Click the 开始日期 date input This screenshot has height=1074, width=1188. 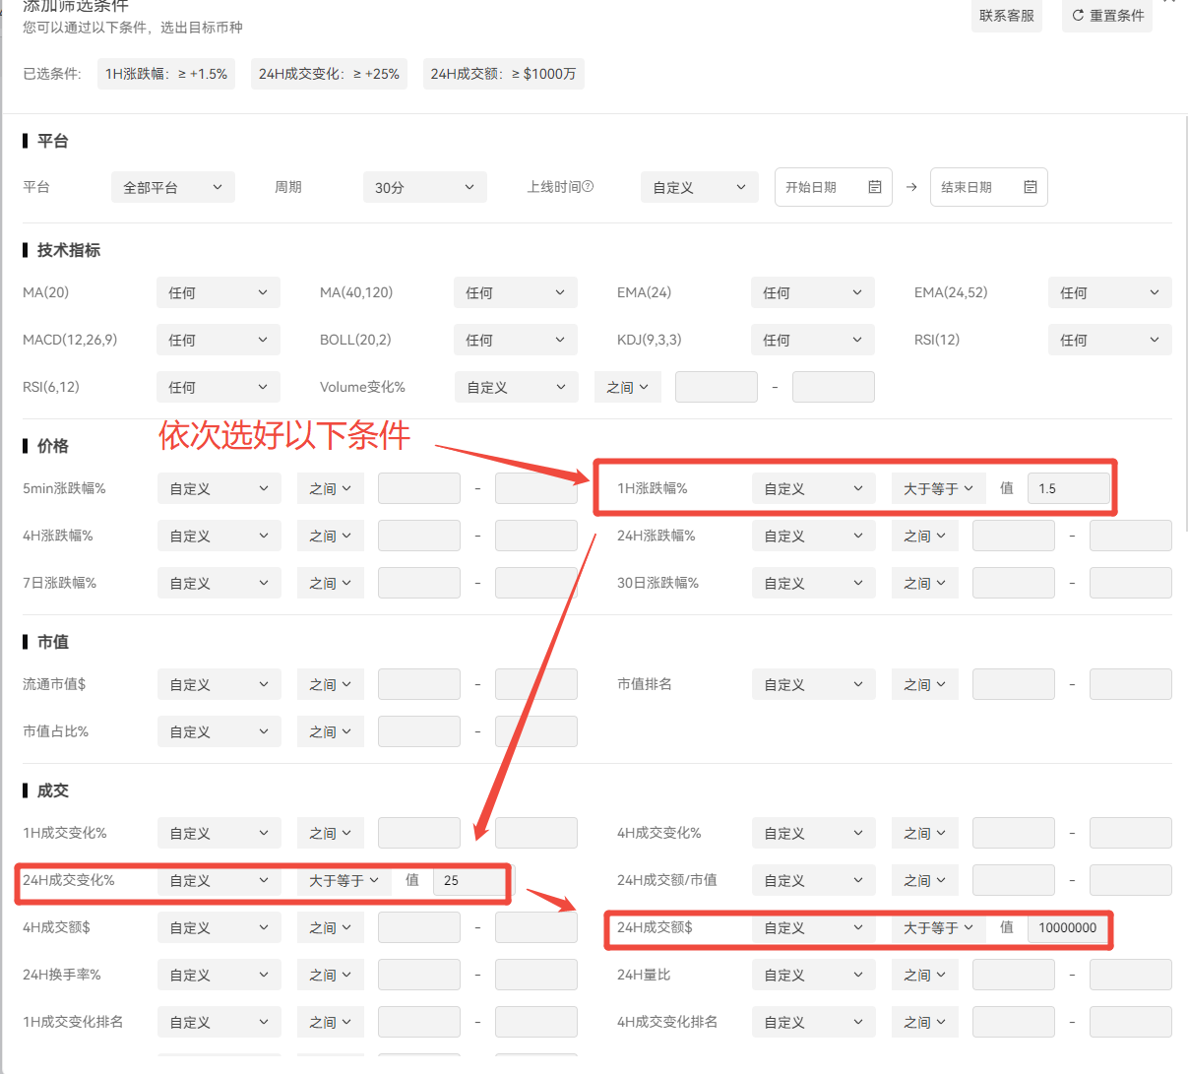pos(834,187)
